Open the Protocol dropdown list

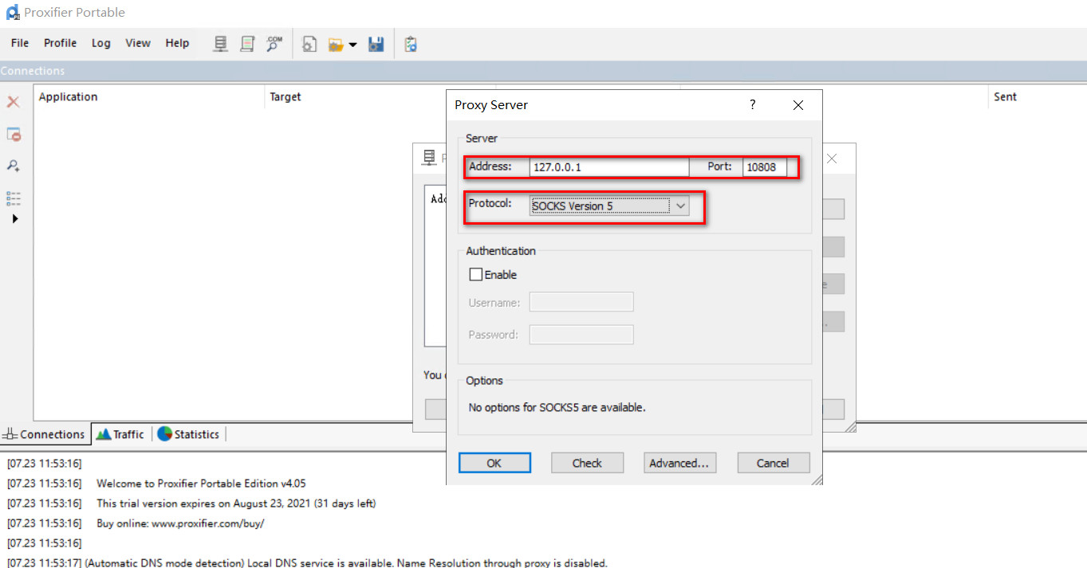pos(680,206)
